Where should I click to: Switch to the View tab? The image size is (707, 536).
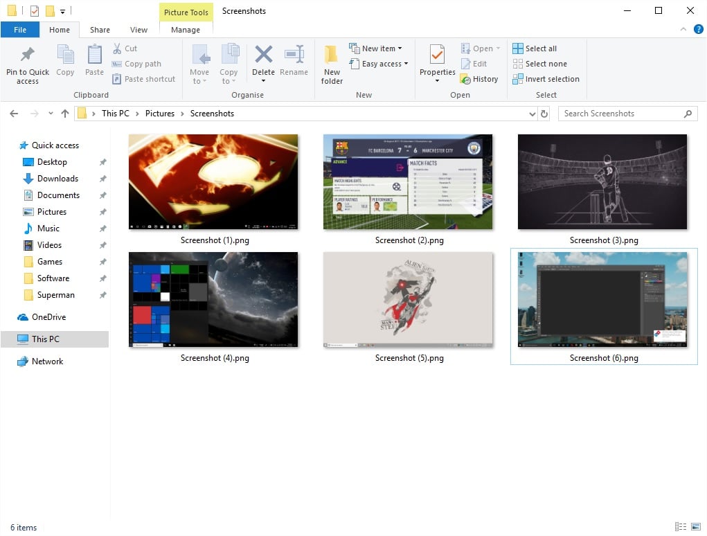point(138,30)
